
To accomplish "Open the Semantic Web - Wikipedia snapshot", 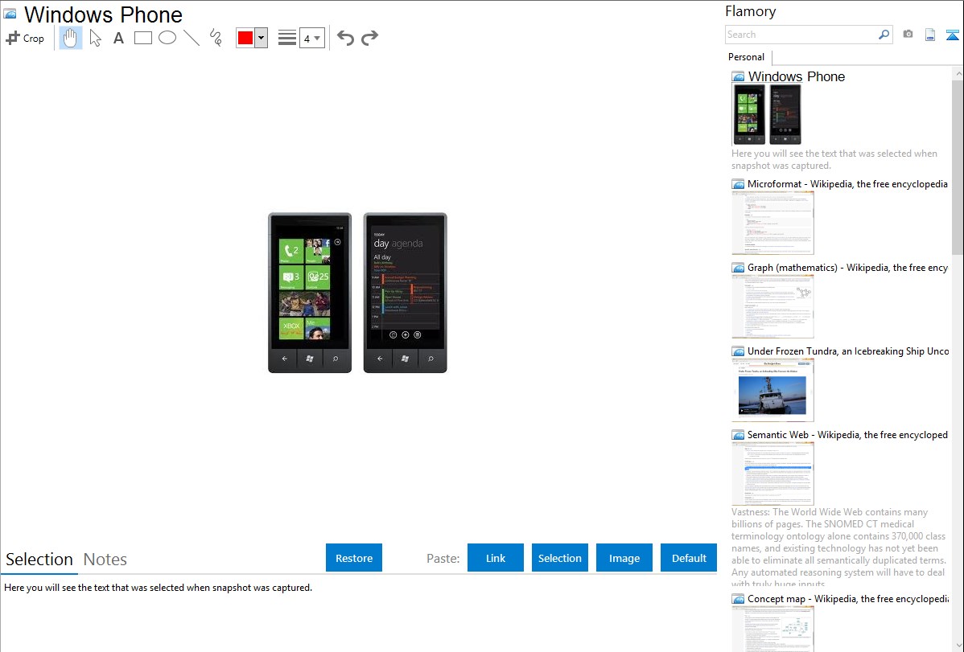I will pyautogui.click(x=847, y=434).
